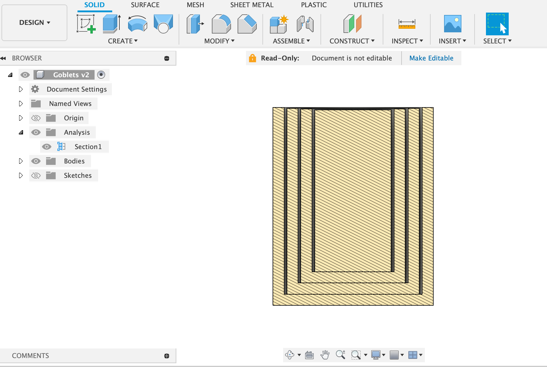This screenshot has width=547, height=367.
Task: Show the Origin folder
Action: pyautogui.click(x=36, y=118)
